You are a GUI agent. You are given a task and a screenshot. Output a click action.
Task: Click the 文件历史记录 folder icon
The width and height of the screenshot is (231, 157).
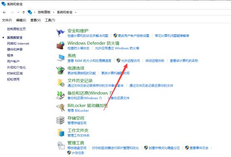(x=61, y=83)
